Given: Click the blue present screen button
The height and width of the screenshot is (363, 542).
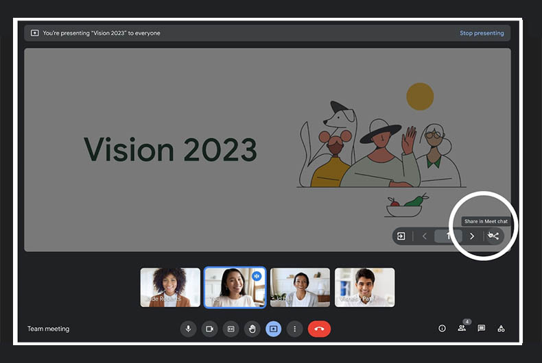Looking at the screenshot, I should (x=273, y=329).
